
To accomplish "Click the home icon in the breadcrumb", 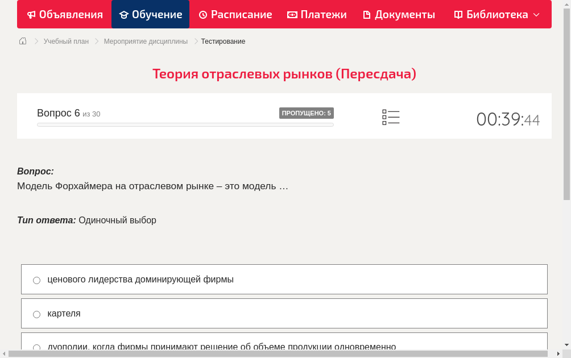I will tap(22, 41).
